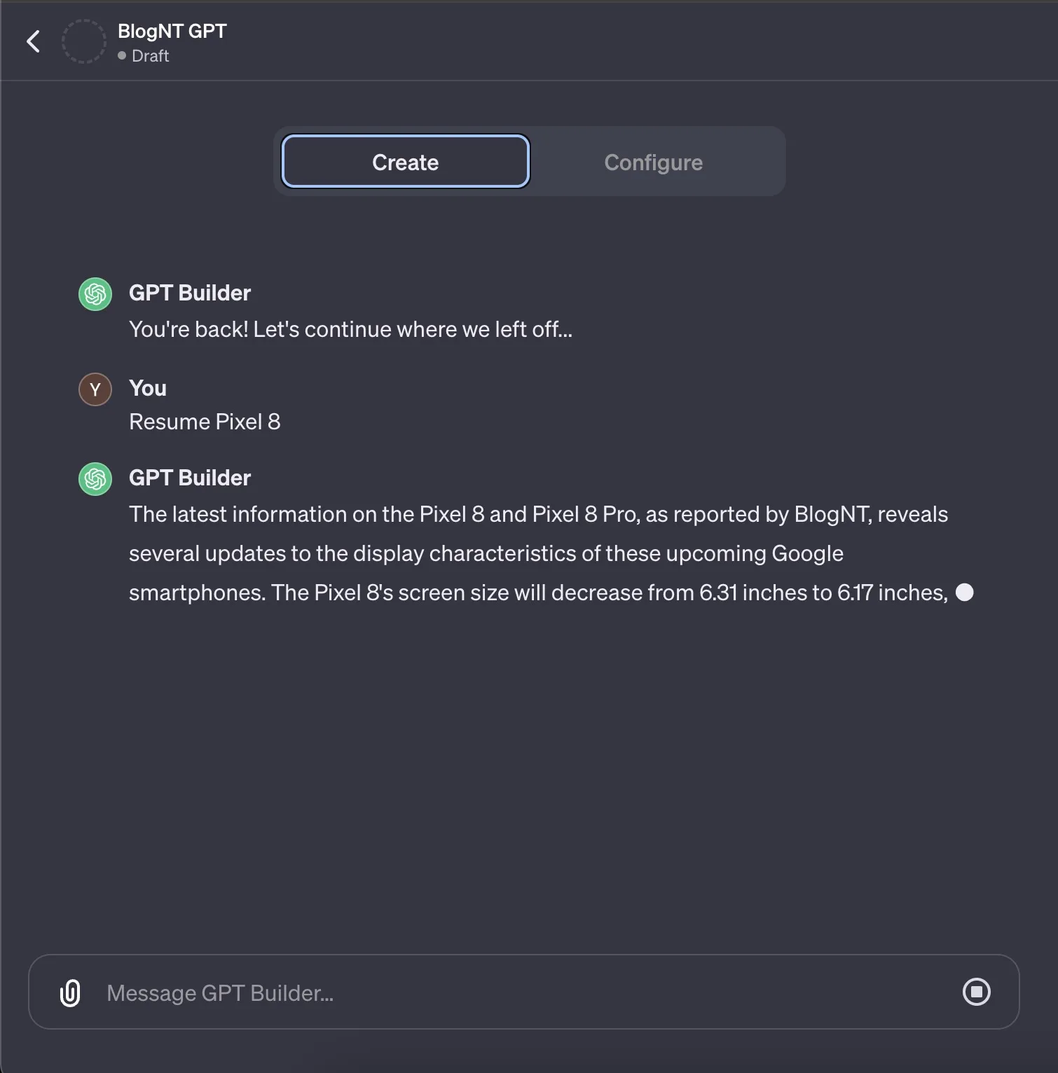Click the BlogNT GPT title
This screenshot has height=1073, width=1058.
coord(172,31)
